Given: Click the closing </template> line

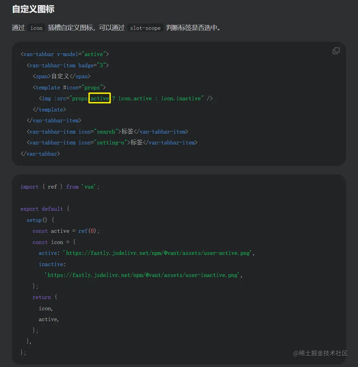Looking at the screenshot, I should click(49, 109).
